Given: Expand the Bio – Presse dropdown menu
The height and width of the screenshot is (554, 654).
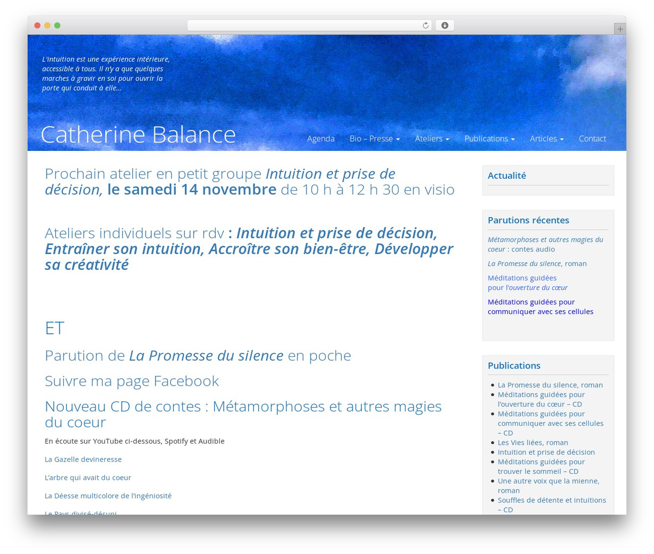Looking at the screenshot, I should 375,138.
